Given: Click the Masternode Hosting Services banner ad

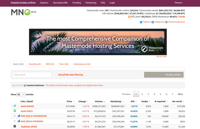Looking at the screenshot, I should point(98,42).
